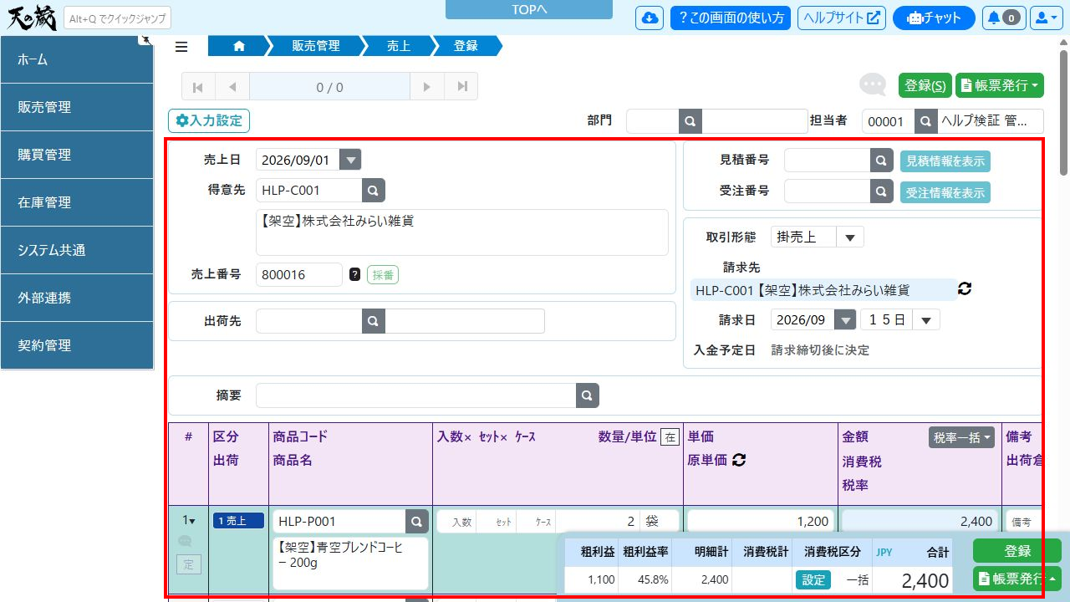Unpin the sidebar pin icon
This screenshot has height=602, width=1070.
coord(147,39)
